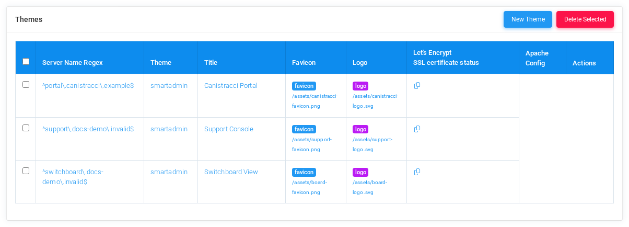
Task: Open /assets/board-favicon.png path
Action: [310, 187]
